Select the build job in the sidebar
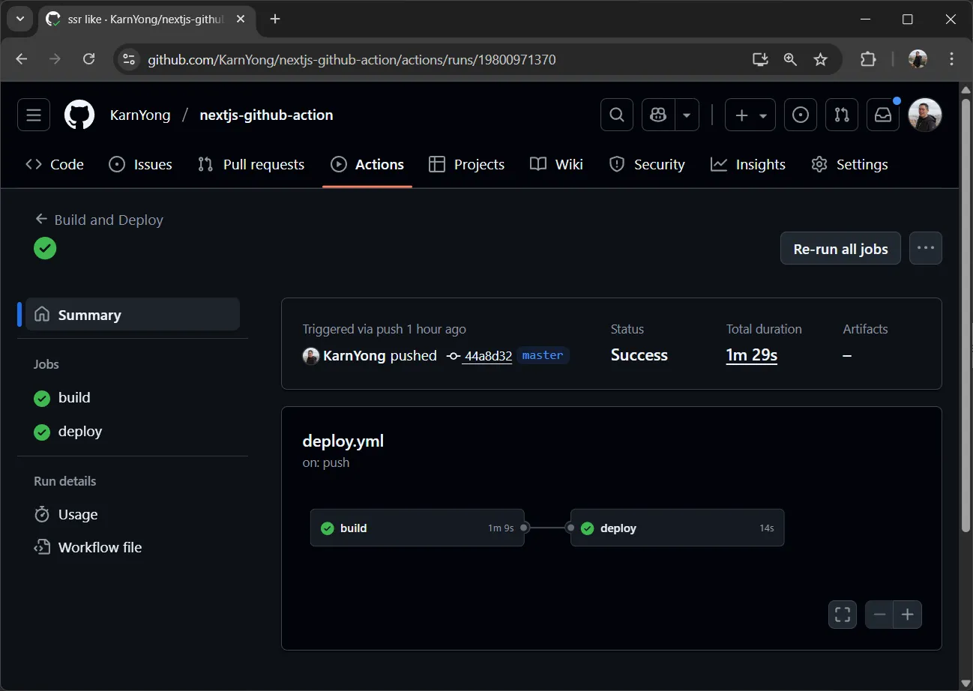This screenshot has height=691, width=973. pyautogui.click(x=76, y=397)
